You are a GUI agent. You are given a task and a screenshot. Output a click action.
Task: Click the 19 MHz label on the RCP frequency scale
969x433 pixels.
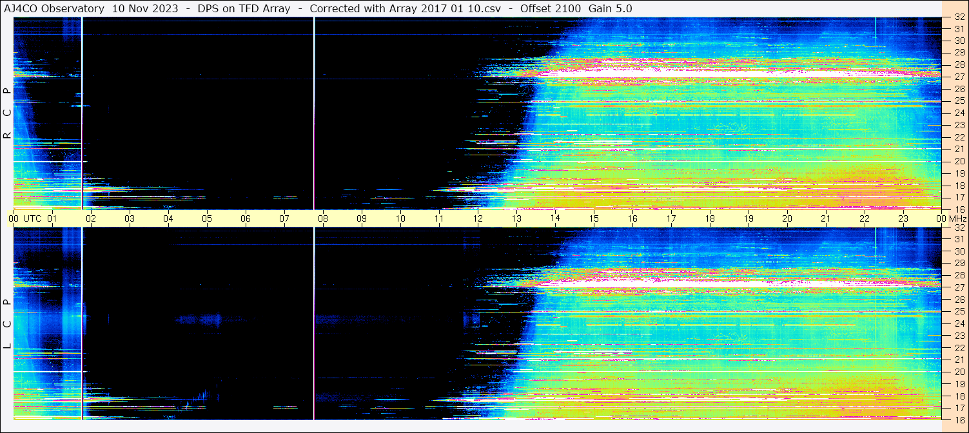point(959,173)
